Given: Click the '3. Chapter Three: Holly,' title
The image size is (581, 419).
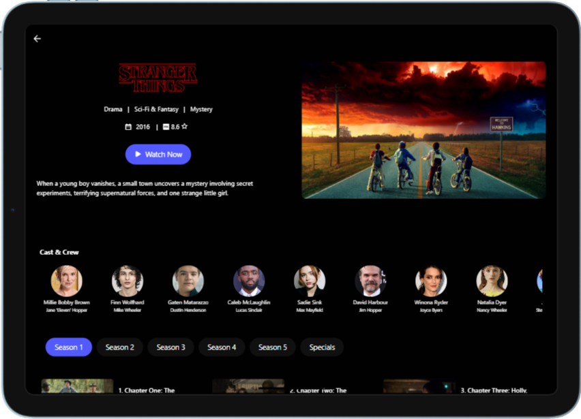Looking at the screenshot, I should (494, 390).
